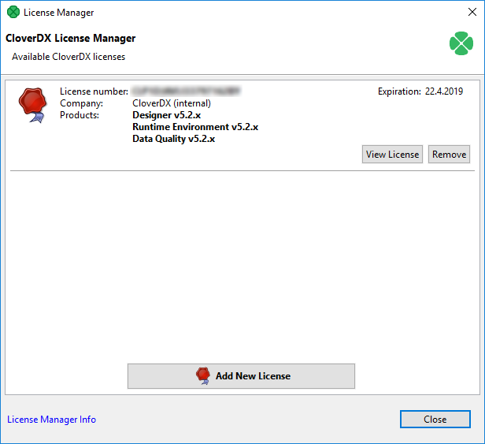Image resolution: width=485 pixels, height=444 pixels.
Task: Click the seal icon on Add New License
Action: coord(203,376)
